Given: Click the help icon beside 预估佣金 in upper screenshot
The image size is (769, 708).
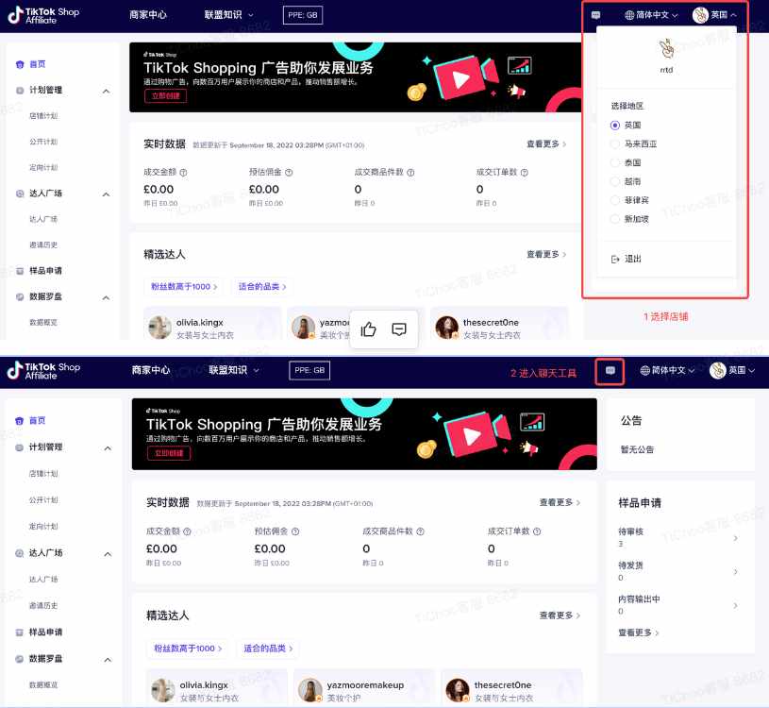Looking at the screenshot, I should tap(289, 173).
